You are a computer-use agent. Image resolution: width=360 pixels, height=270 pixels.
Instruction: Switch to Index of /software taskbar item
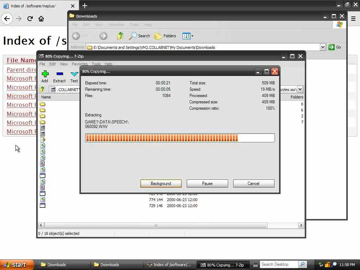170,265
